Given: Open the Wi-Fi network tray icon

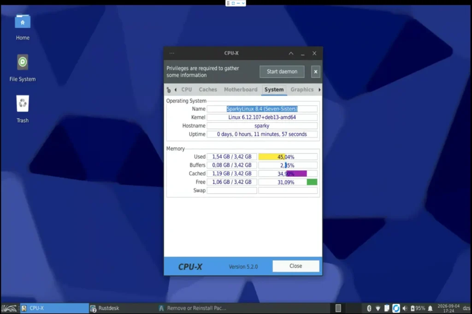Looking at the screenshot, I should pos(378,308).
